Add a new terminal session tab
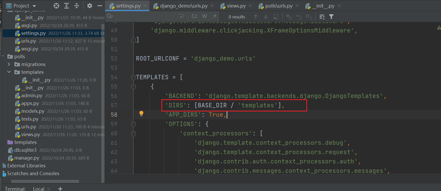Screen dimensions: 441x191 (x=60, y=189)
